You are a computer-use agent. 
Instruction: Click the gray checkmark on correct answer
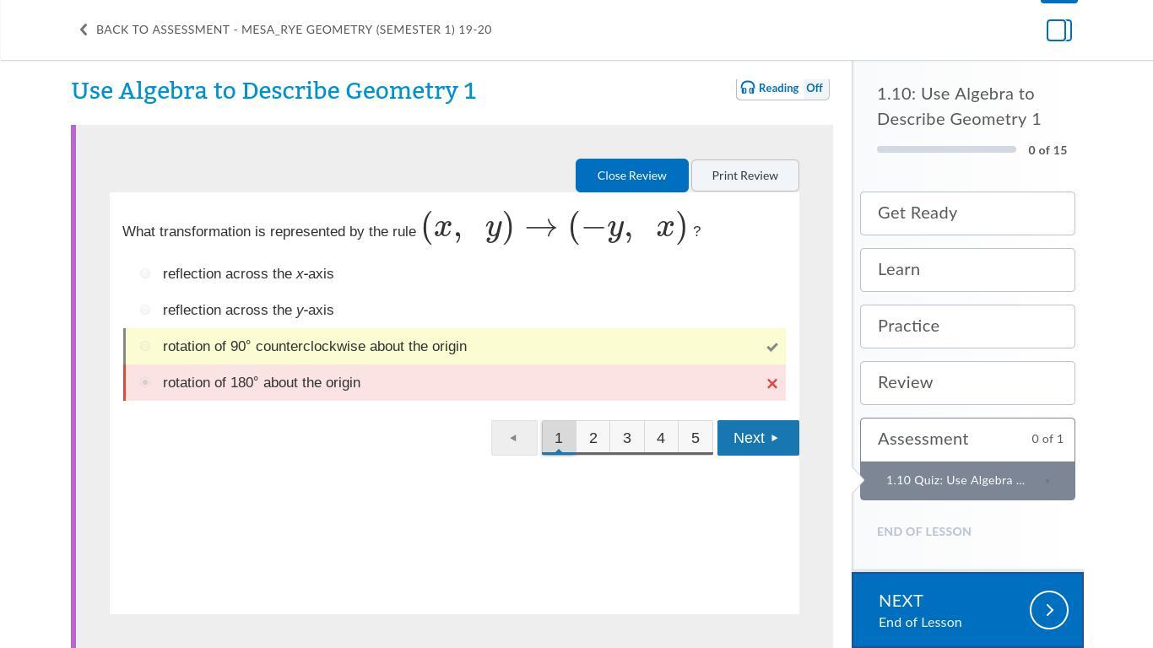(771, 347)
